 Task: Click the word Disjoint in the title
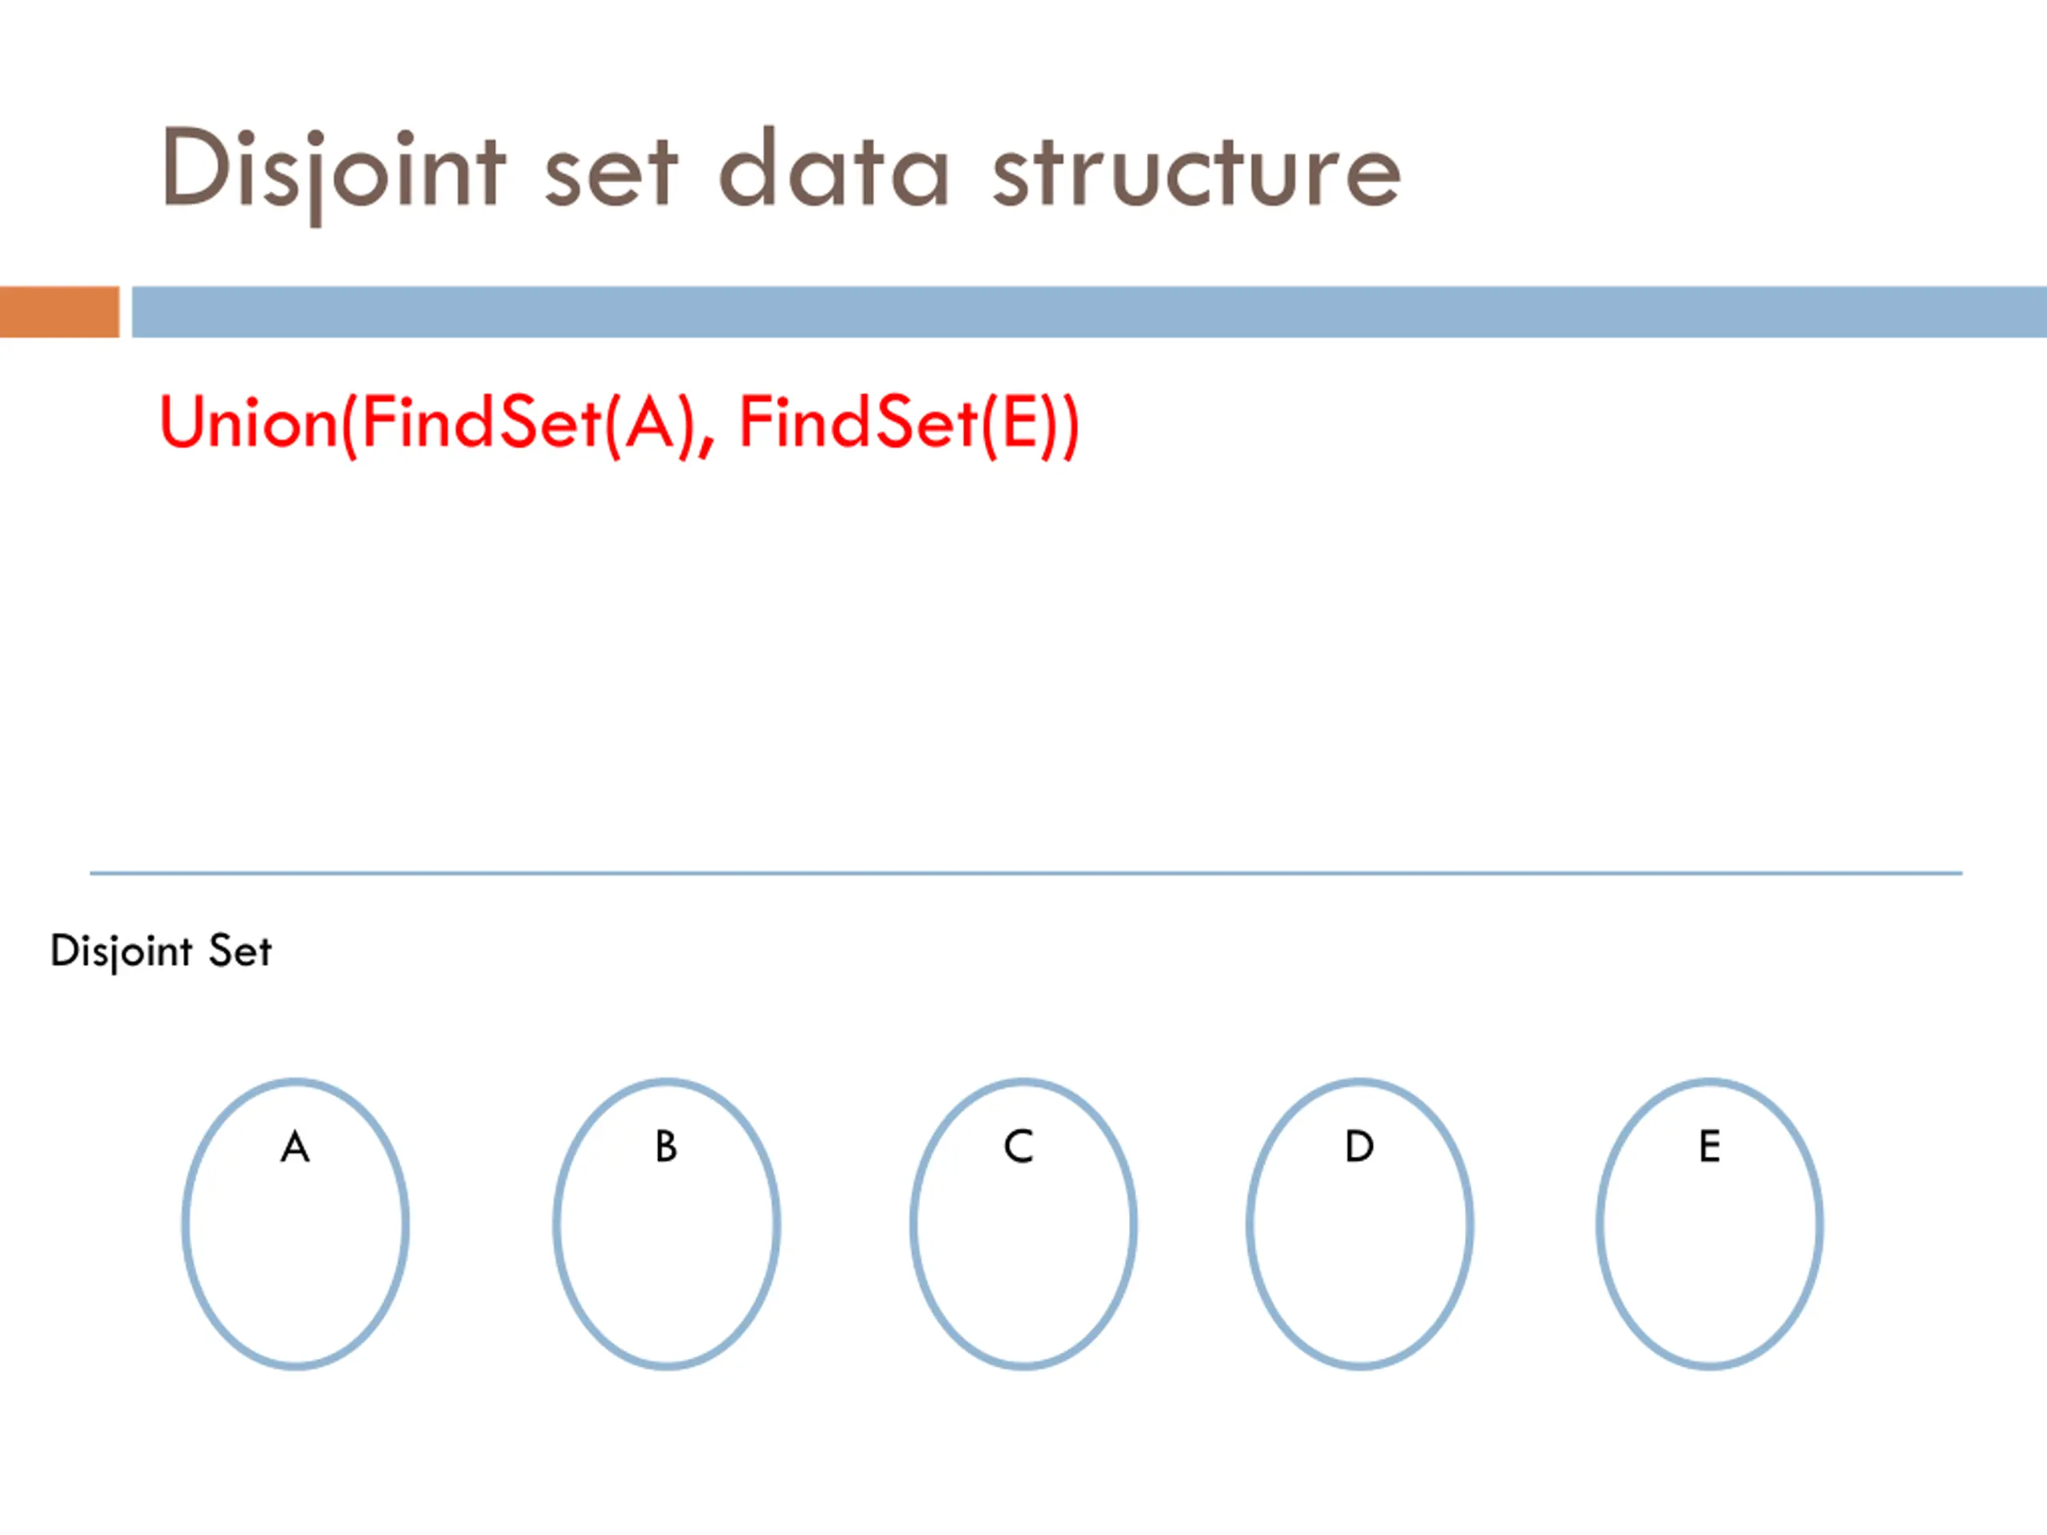[x=333, y=173]
